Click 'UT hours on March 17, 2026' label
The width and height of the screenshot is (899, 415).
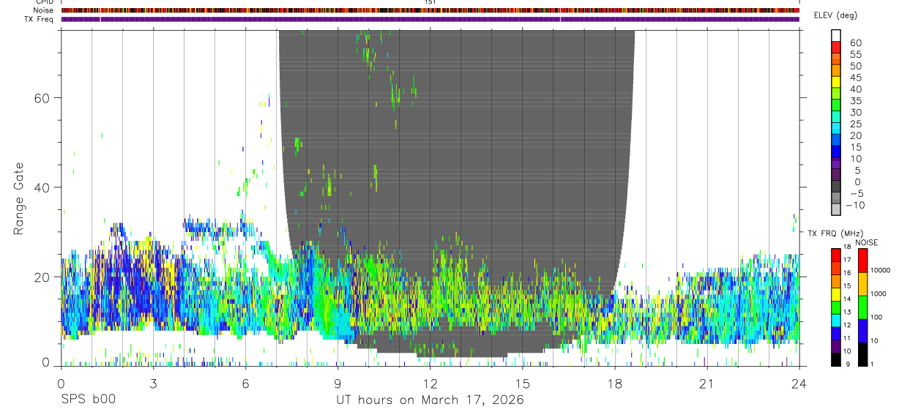click(x=430, y=400)
